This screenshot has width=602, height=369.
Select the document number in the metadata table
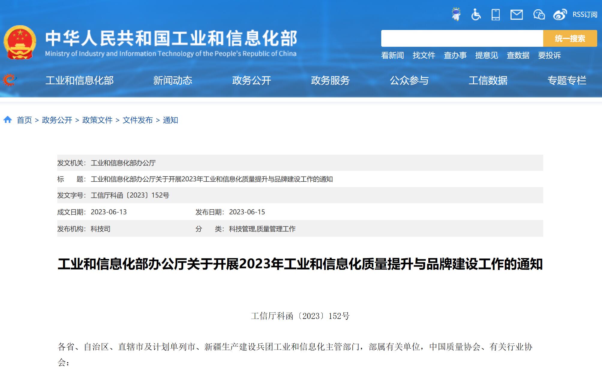[130, 195]
